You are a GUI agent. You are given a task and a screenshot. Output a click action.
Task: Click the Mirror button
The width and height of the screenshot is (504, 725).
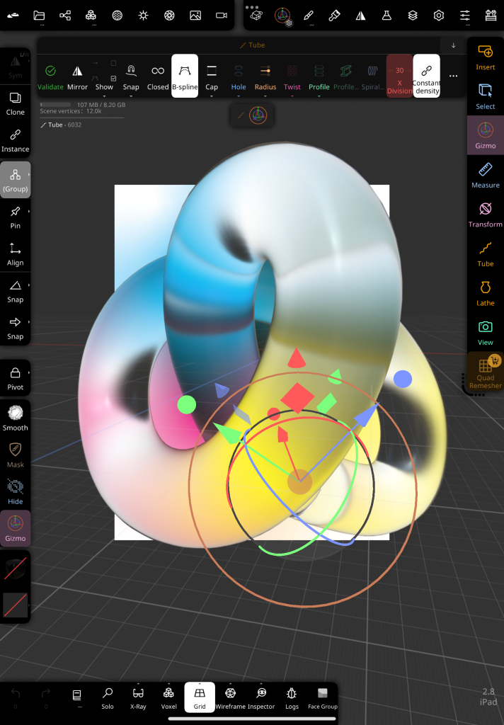coord(77,76)
